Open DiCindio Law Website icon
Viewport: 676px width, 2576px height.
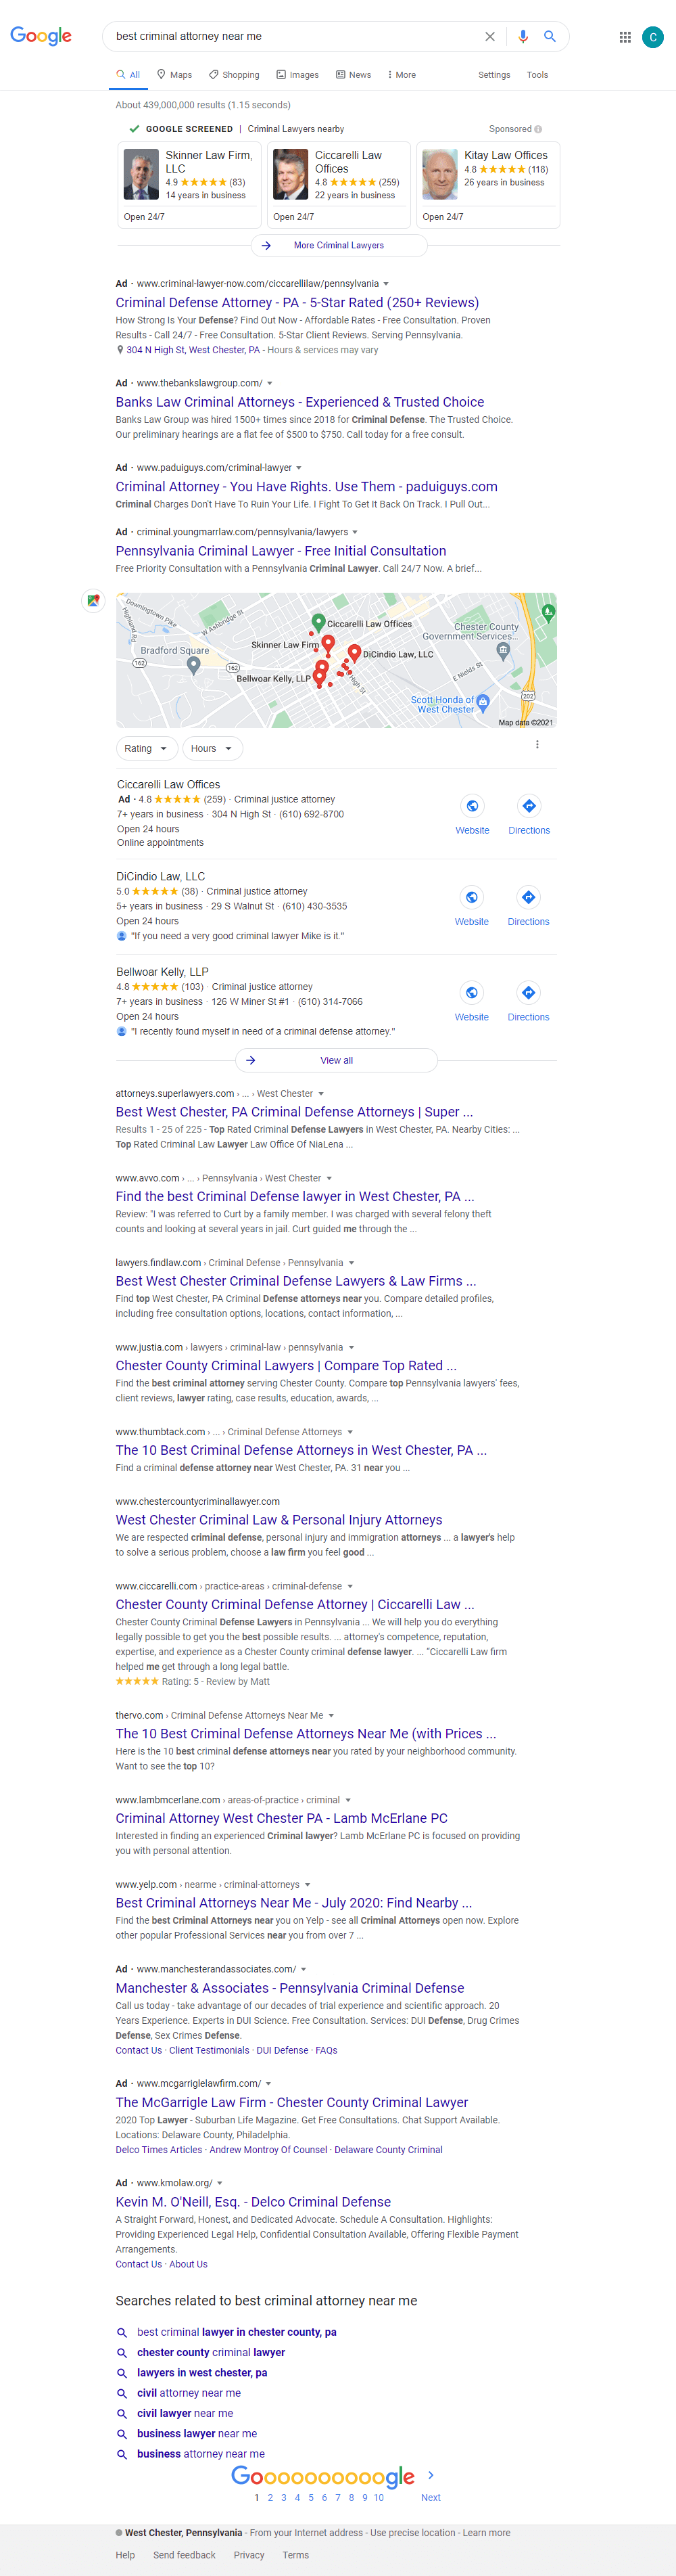tap(473, 898)
